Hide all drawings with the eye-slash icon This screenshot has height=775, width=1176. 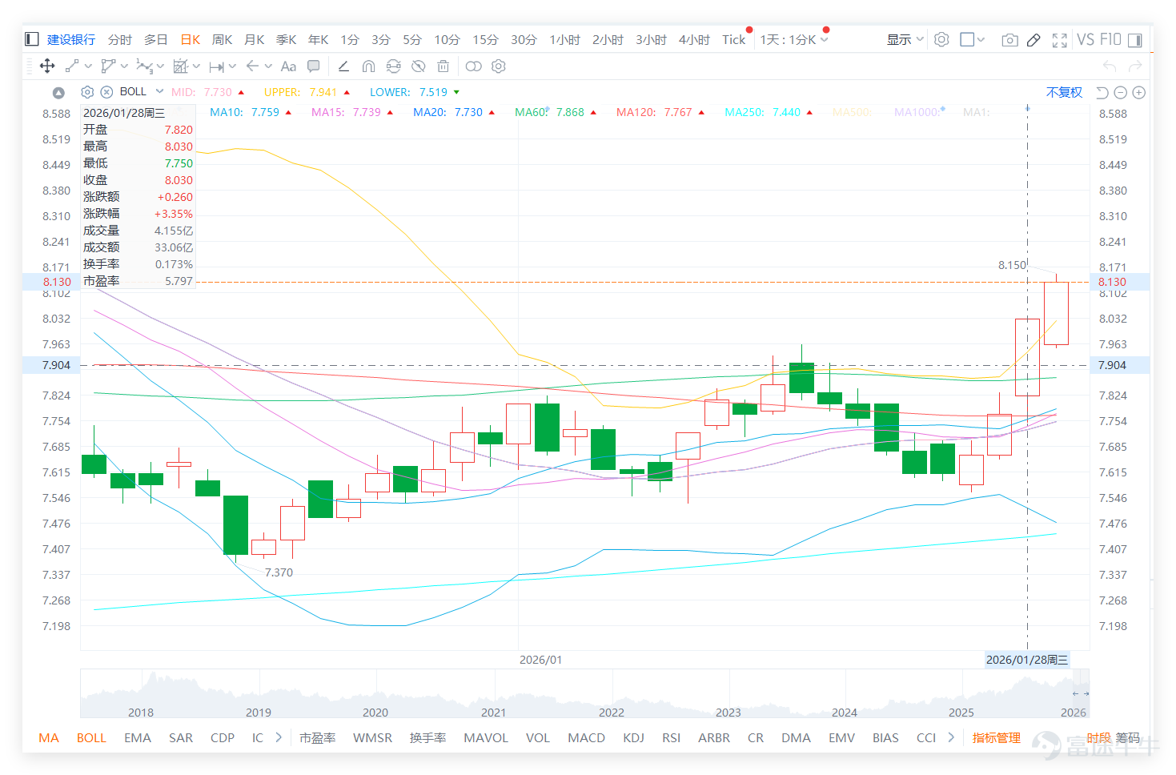[418, 66]
